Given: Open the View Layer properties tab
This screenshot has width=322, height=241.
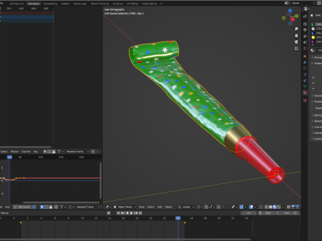Looking at the screenshot, I should pos(305,36).
